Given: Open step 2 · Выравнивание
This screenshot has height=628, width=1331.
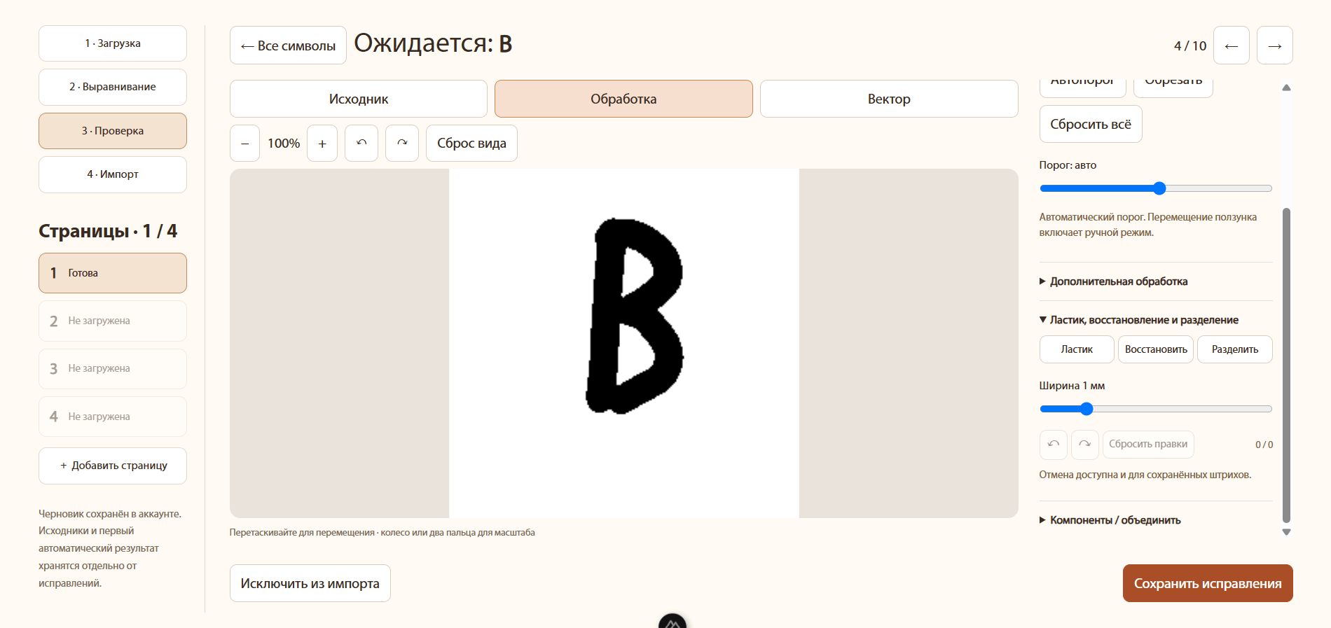Looking at the screenshot, I should (113, 87).
